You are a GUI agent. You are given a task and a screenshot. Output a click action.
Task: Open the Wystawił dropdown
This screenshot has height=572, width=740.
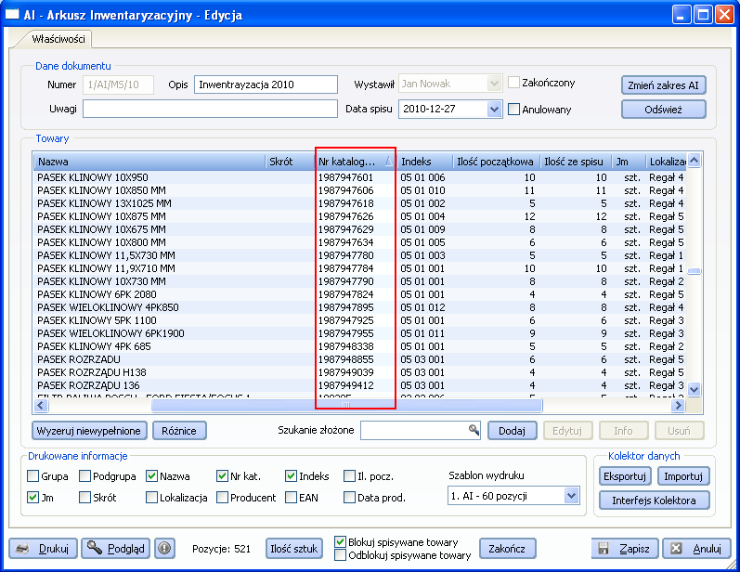(494, 84)
